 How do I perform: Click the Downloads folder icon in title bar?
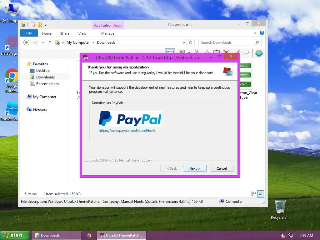pos(23,25)
